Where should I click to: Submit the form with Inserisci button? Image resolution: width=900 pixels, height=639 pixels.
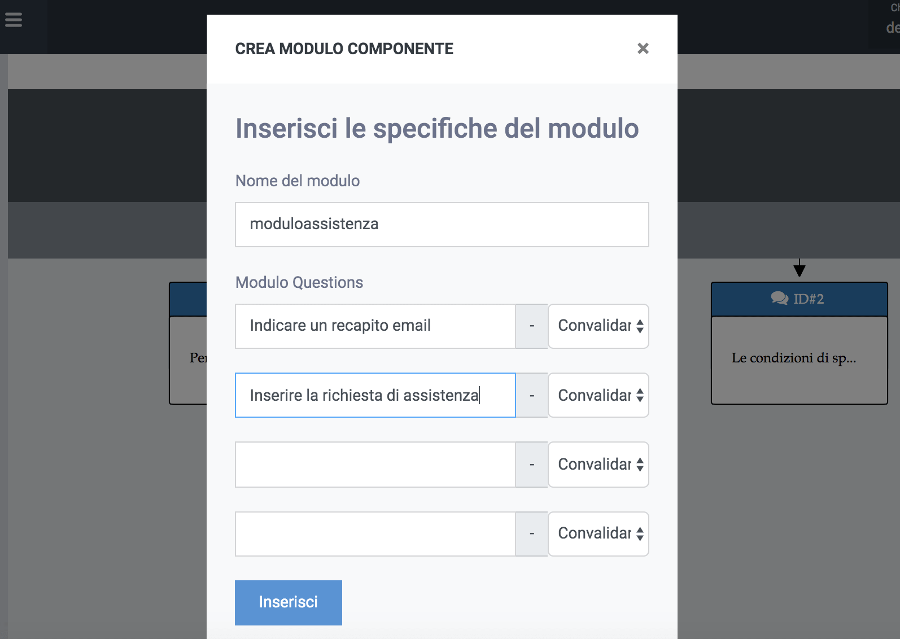289,602
